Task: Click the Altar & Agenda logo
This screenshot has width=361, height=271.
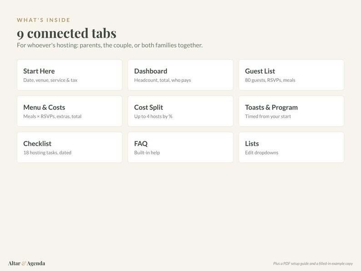Action: (26, 263)
